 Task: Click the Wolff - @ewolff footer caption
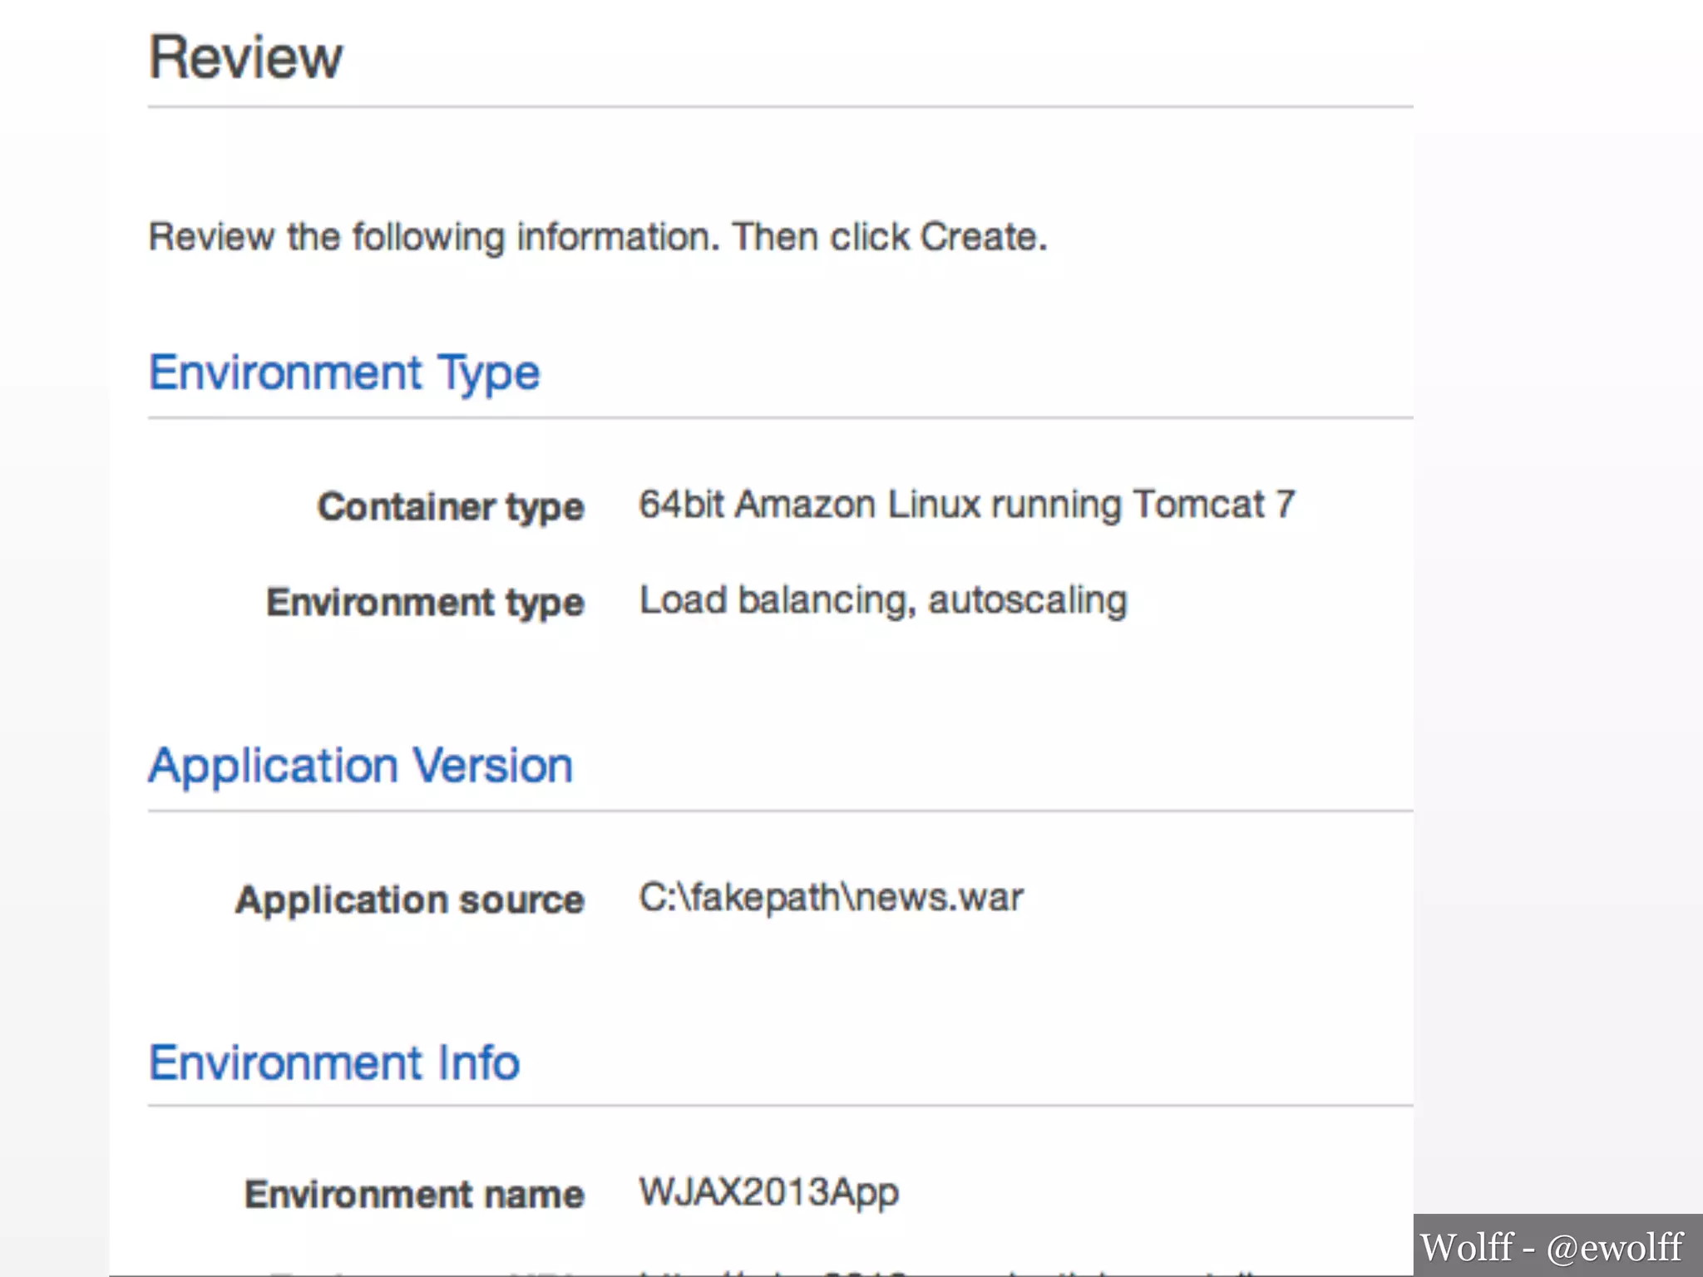point(1552,1247)
